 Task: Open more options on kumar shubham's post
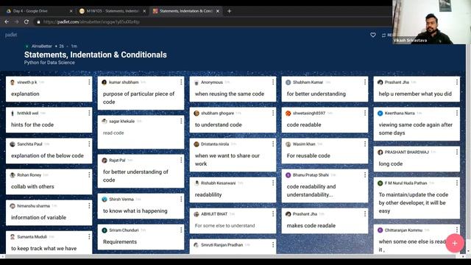point(181,82)
